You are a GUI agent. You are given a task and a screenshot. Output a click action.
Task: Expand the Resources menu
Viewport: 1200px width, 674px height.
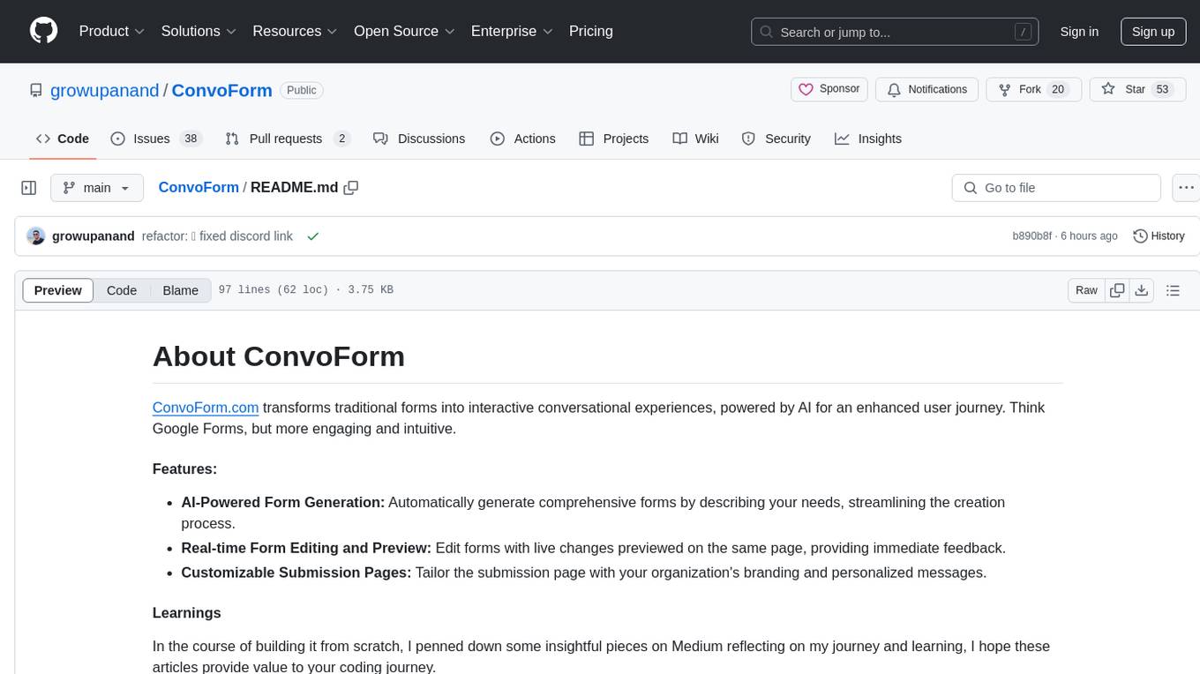click(295, 31)
